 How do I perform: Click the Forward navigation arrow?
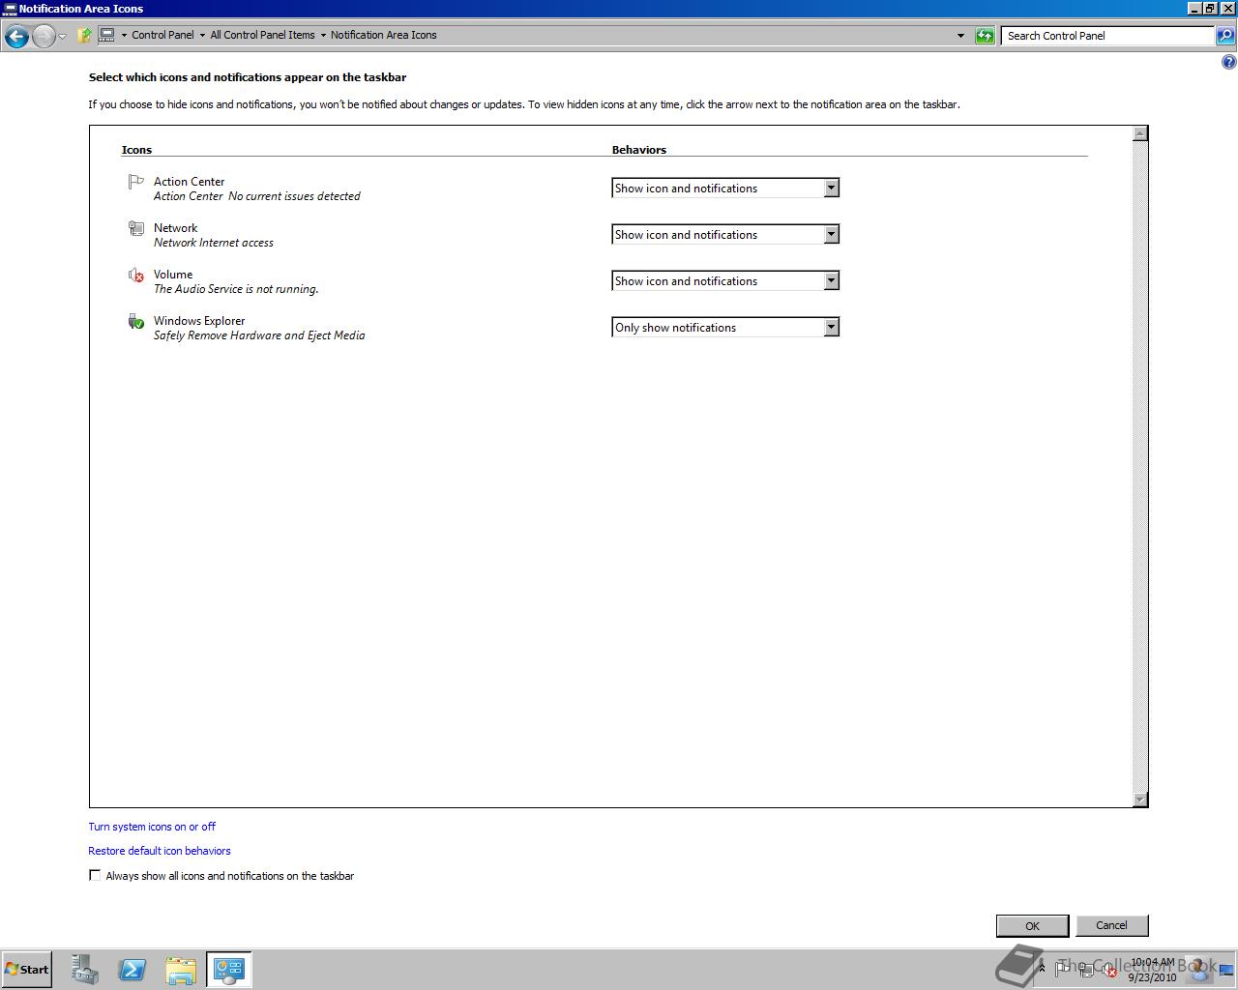pos(44,37)
